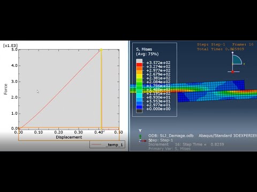Screen dimensions: 257x192
Task: Click the _temp_1 legend entry
Action: [x=107, y=145]
